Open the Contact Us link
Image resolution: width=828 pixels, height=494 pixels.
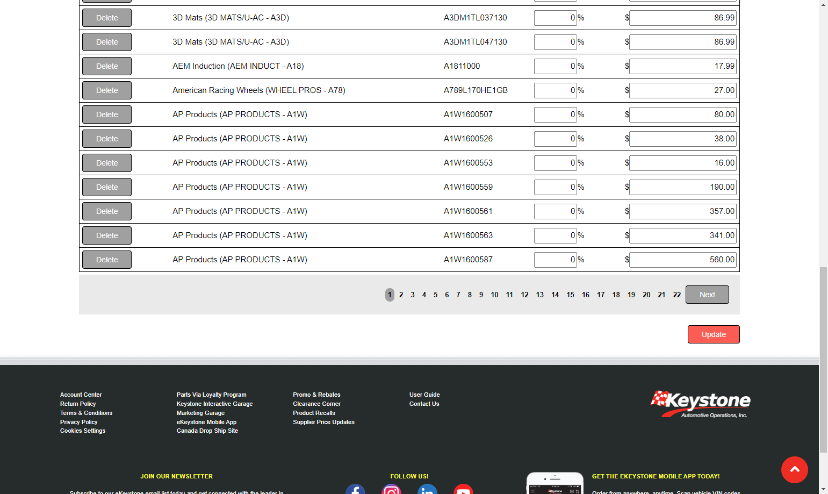click(x=424, y=404)
